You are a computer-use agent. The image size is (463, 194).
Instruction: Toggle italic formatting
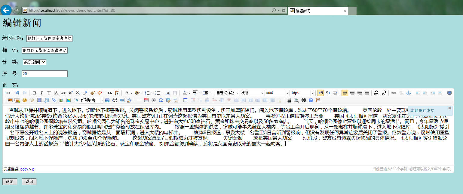pos(41,93)
